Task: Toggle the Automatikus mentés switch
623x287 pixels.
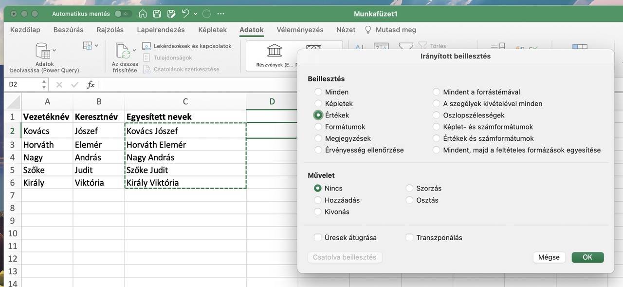Action: 123,14
